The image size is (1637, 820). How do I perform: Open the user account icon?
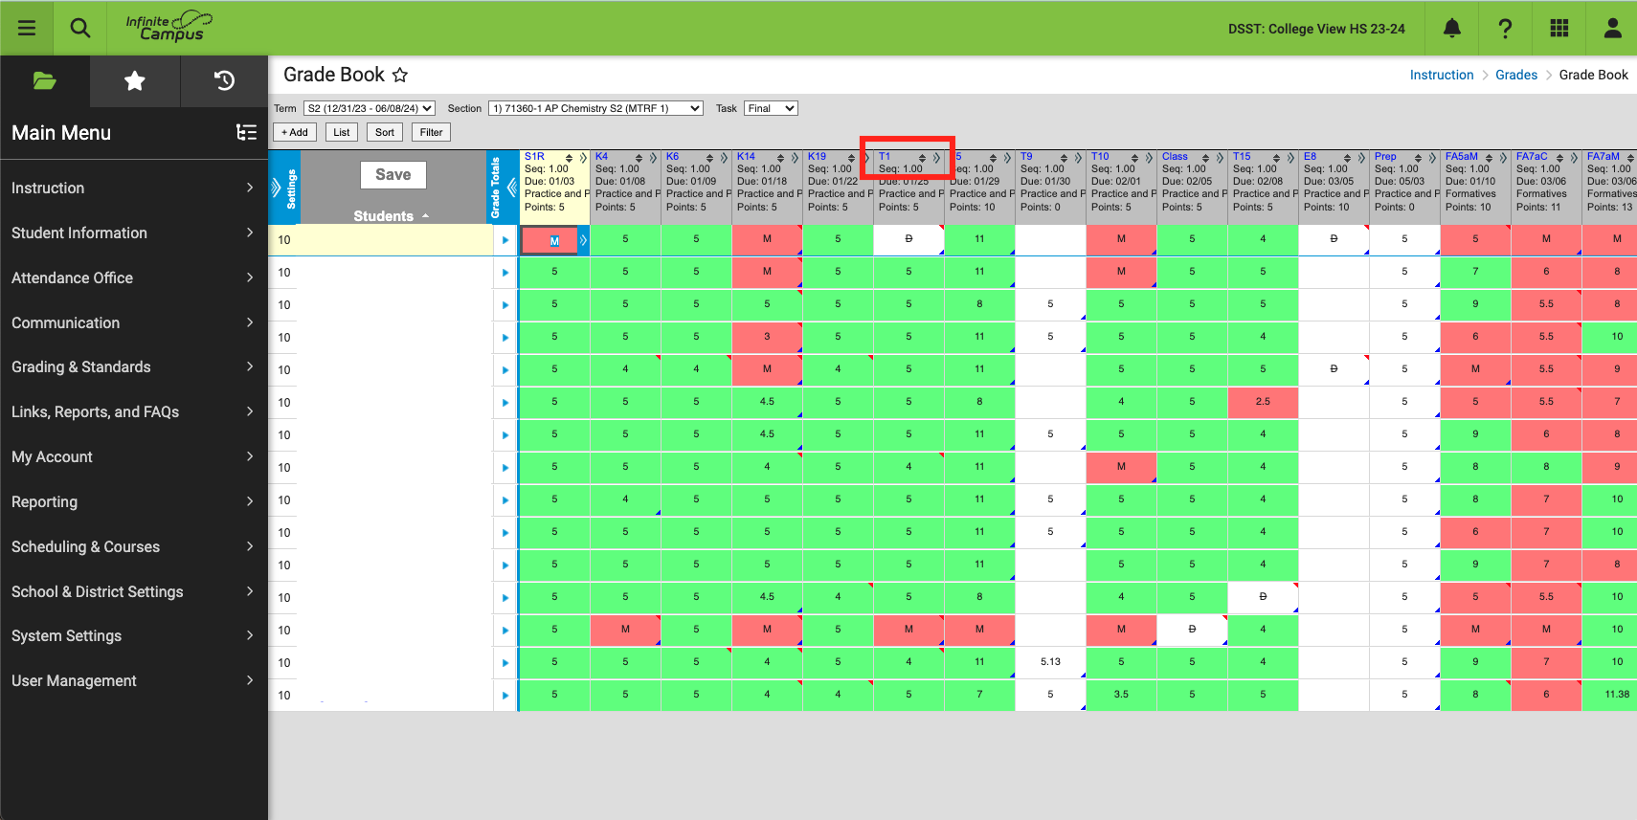[1612, 28]
